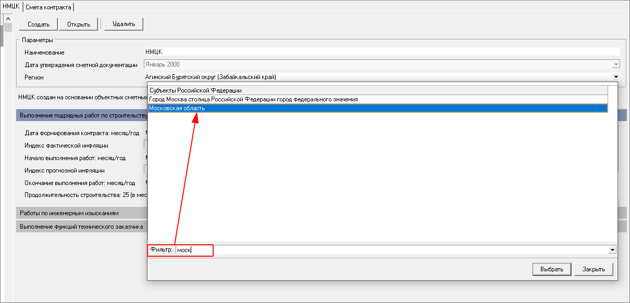Confirm selection with the Выбрать button
The height and width of the screenshot is (303, 630).
tap(551, 269)
